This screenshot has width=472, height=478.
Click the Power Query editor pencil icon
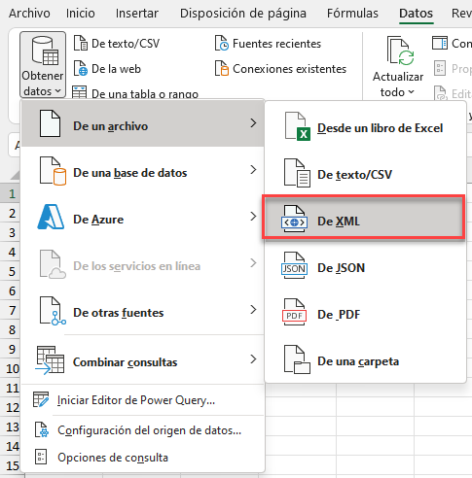coord(41,399)
